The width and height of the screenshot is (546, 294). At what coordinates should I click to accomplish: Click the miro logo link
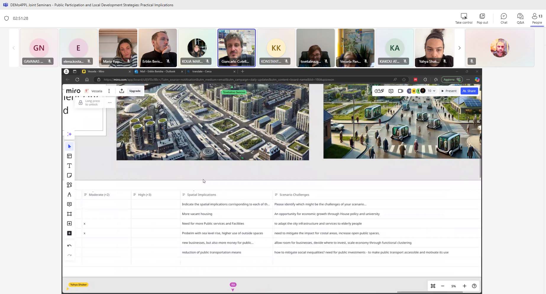click(73, 91)
